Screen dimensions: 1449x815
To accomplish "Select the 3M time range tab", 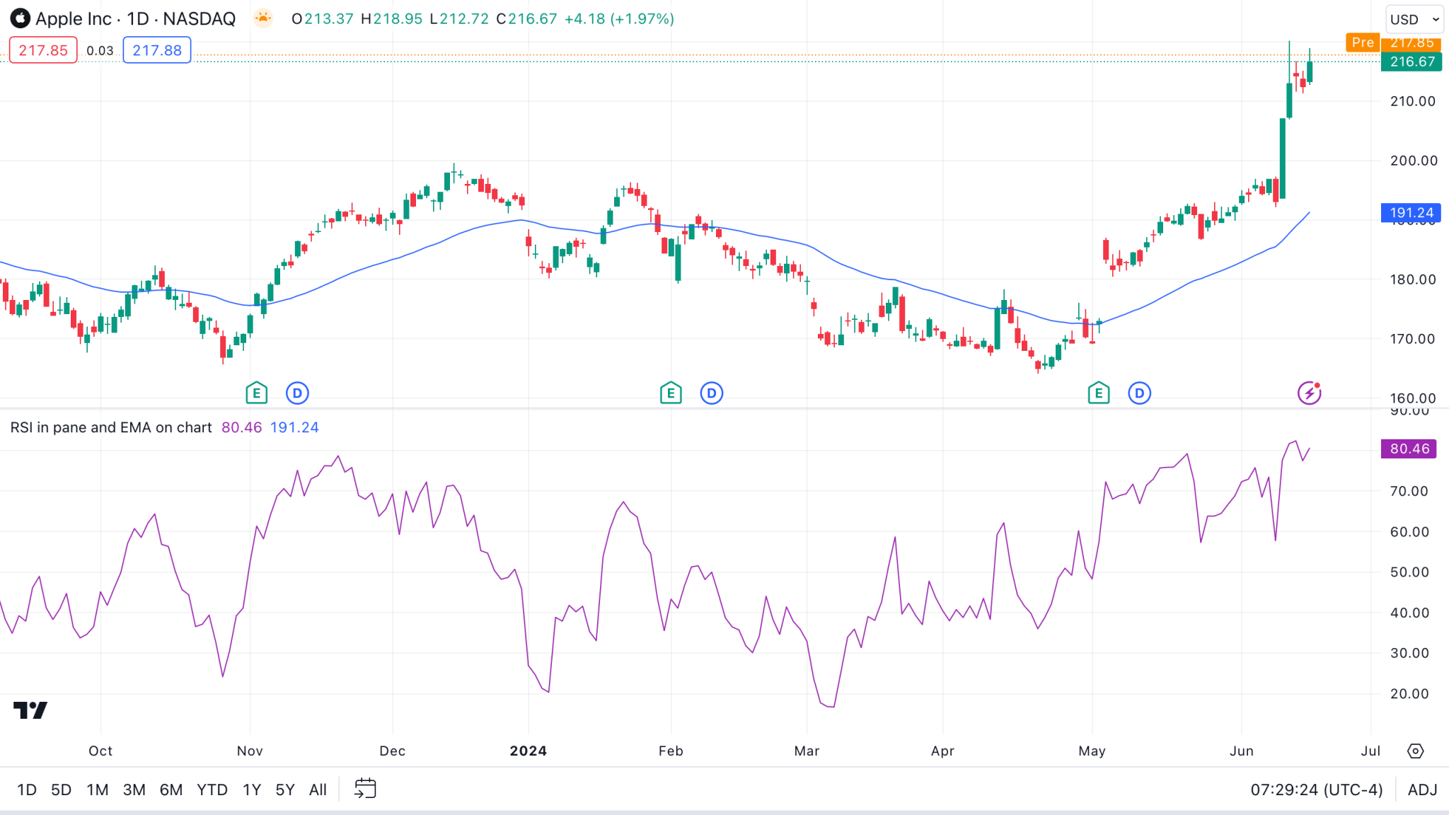I will 134,790.
